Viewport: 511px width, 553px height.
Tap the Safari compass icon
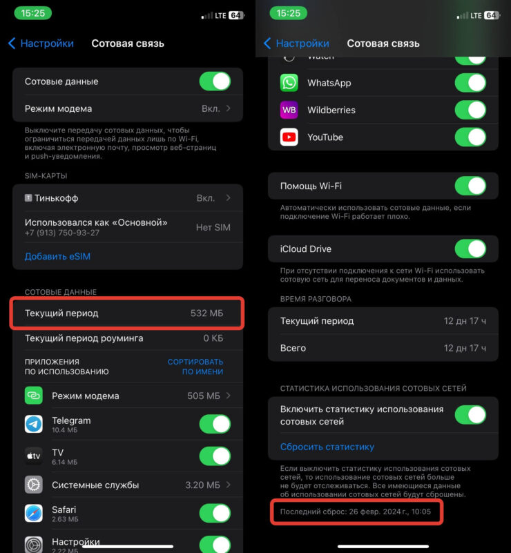click(34, 513)
